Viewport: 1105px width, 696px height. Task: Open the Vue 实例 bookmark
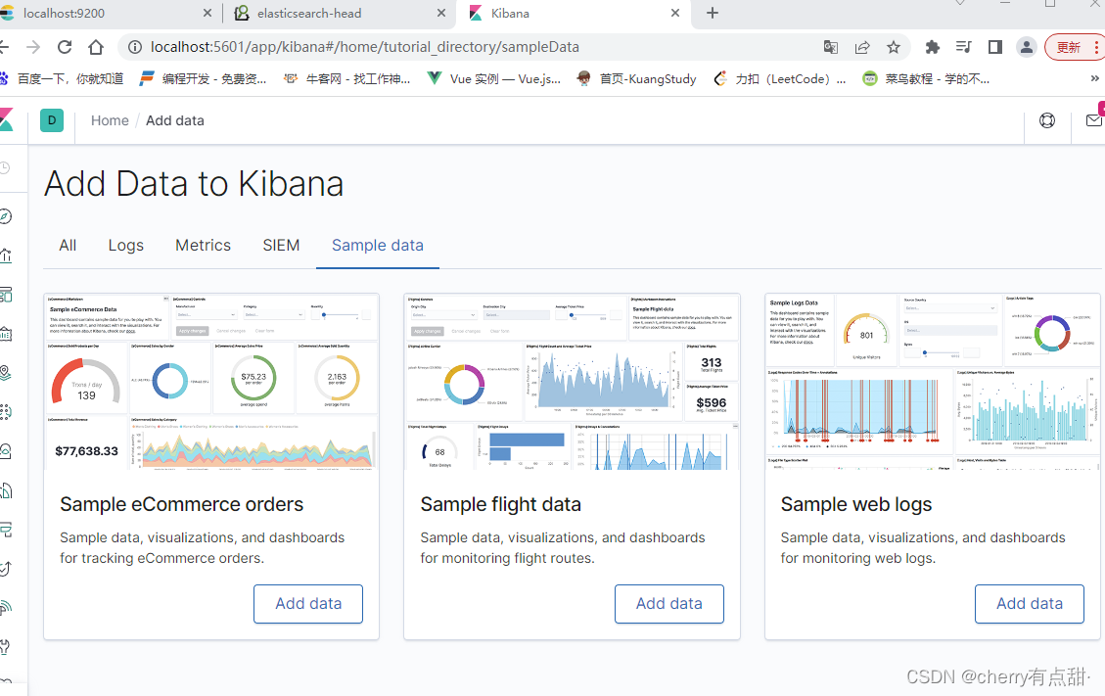pyautogui.click(x=494, y=79)
